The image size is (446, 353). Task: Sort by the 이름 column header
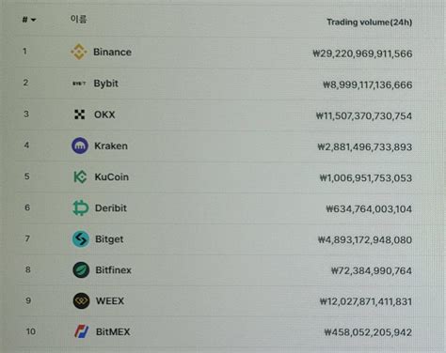(x=78, y=20)
